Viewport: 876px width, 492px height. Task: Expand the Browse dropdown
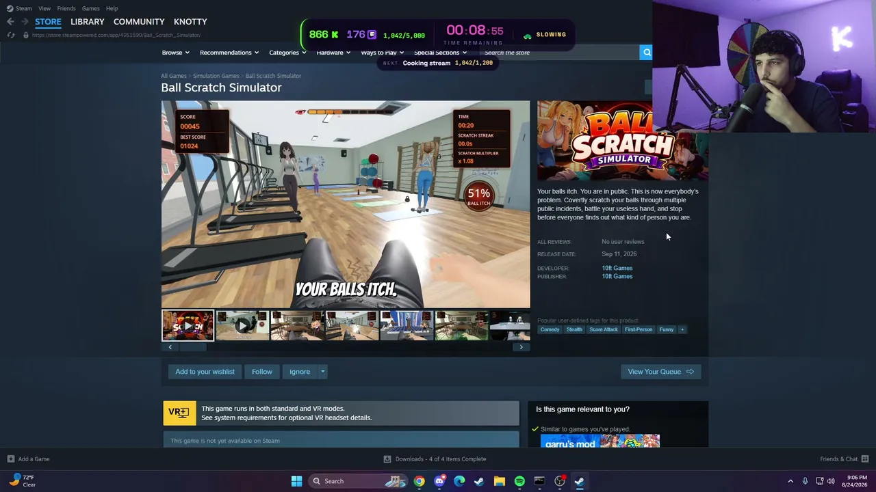click(176, 53)
